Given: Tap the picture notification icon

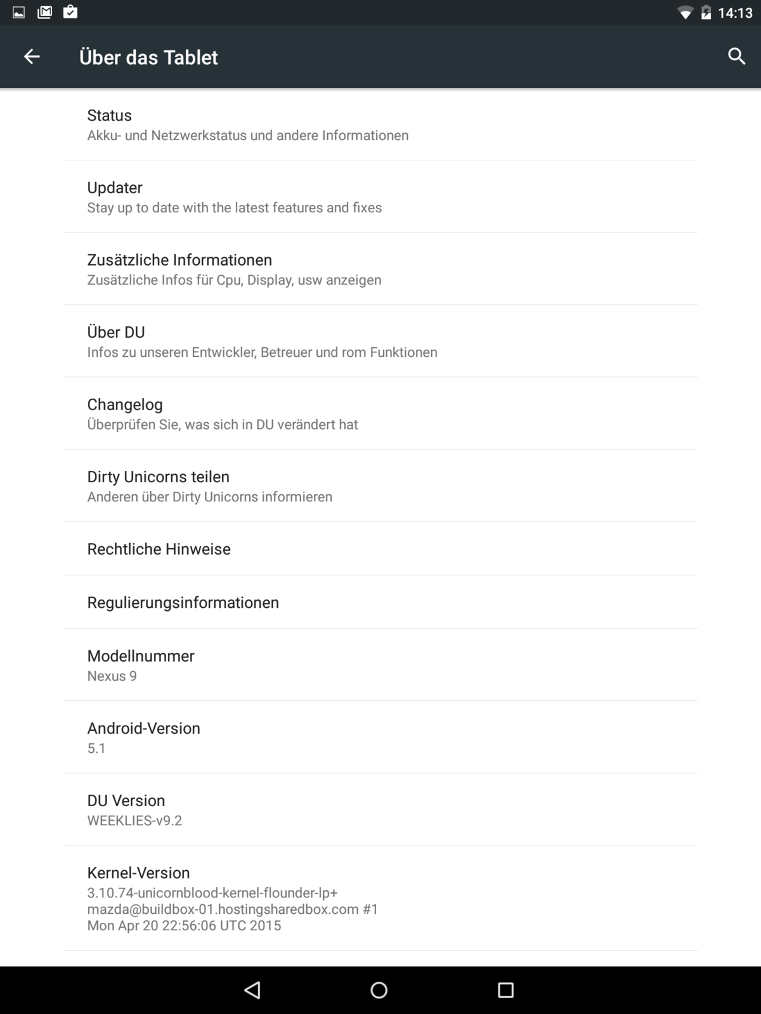Looking at the screenshot, I should [x=19, y=12].
